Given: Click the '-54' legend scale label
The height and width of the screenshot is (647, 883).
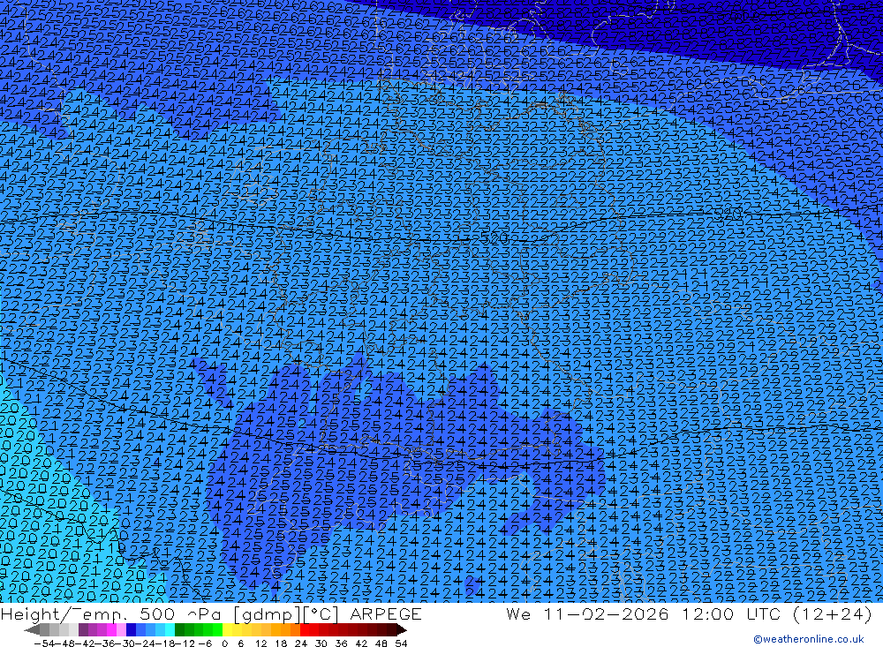Looking at the screenshot, I should click(44, 643).
